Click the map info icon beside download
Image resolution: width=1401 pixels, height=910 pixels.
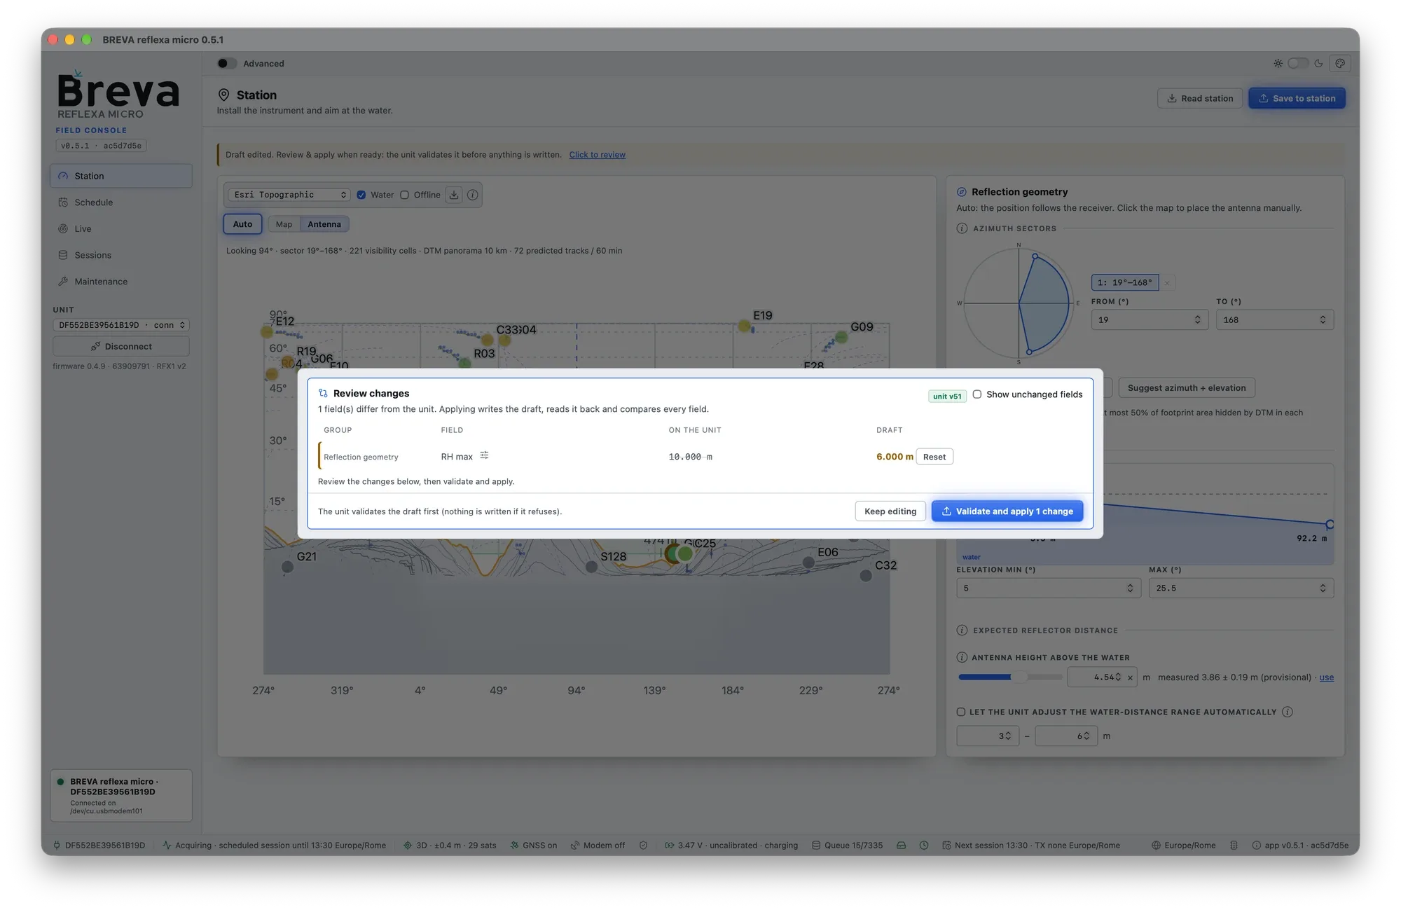click(x=473, y=195)
